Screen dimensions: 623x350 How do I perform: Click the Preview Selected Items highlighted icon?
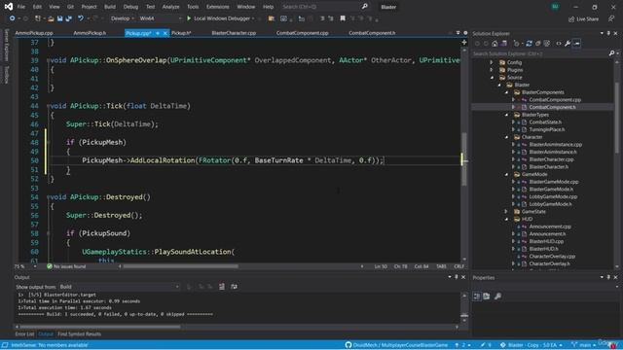tap(577, 44)
